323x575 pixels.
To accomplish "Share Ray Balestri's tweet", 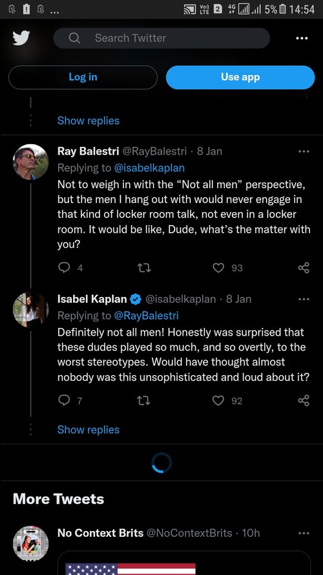I will (304, 268).
